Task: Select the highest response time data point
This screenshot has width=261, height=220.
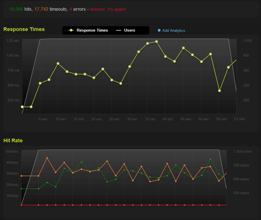Action: tap(156, 42)
